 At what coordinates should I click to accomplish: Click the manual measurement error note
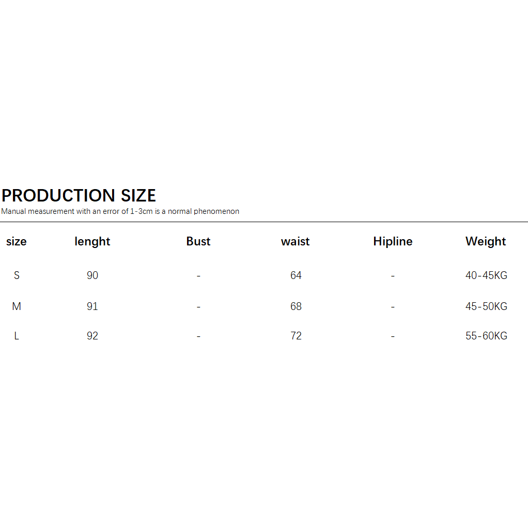120,211
